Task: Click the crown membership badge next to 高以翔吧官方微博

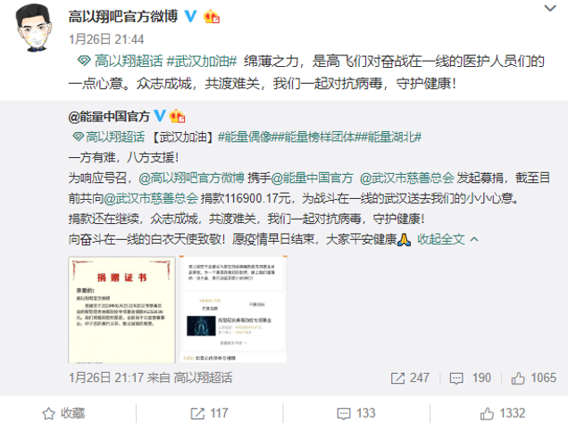Action: [x=212, y=16]
